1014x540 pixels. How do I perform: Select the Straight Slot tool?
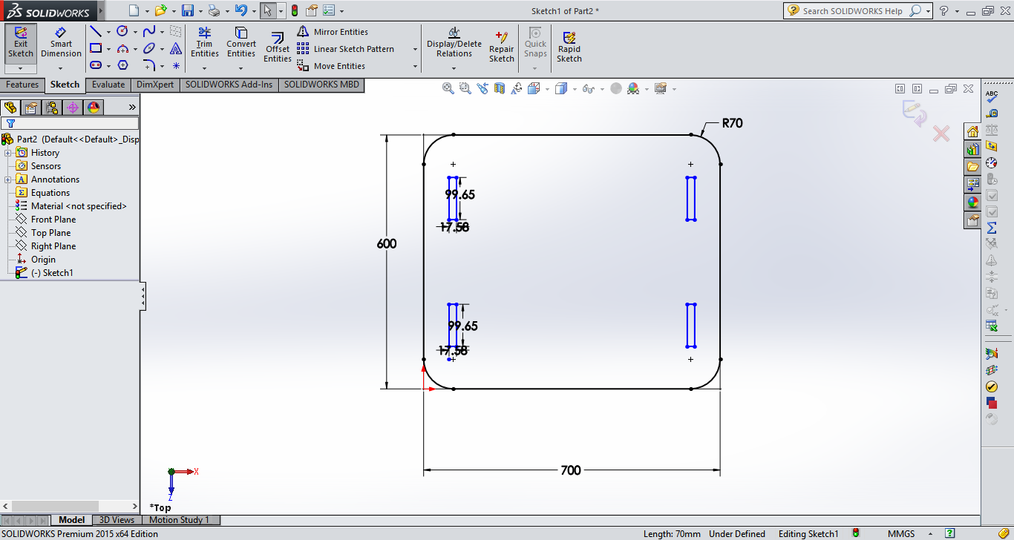[x=96, y=65]
